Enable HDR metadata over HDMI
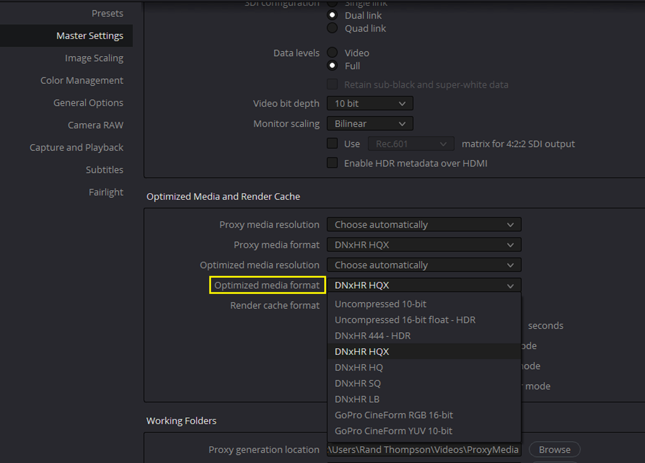 pyautogui.click(x=332, y=163)
